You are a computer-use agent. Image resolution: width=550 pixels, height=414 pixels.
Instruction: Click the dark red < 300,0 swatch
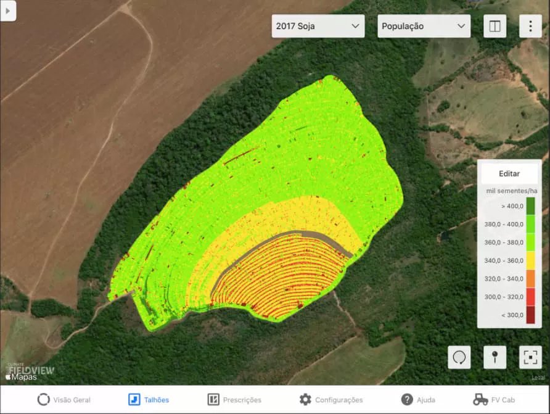tap(530, 315)
